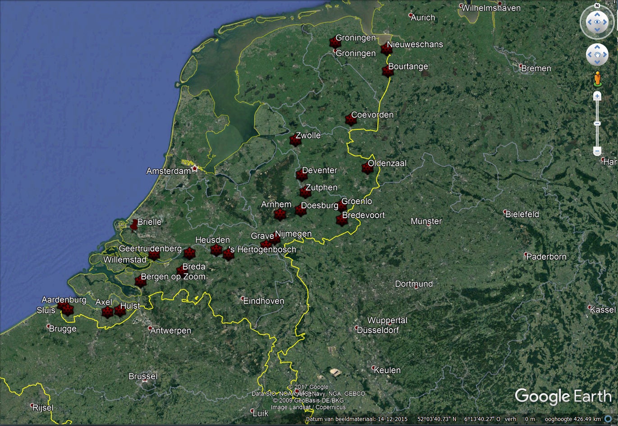Pan map right with the hand joystick arrow
618x426 pixels.
pos(605,55)
